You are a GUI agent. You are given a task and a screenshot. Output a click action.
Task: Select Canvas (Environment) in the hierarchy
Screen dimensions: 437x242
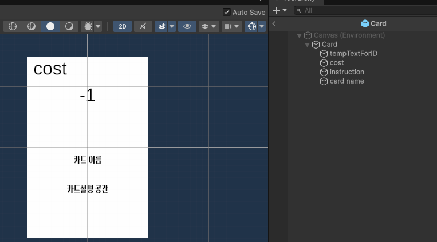[349, 35]
